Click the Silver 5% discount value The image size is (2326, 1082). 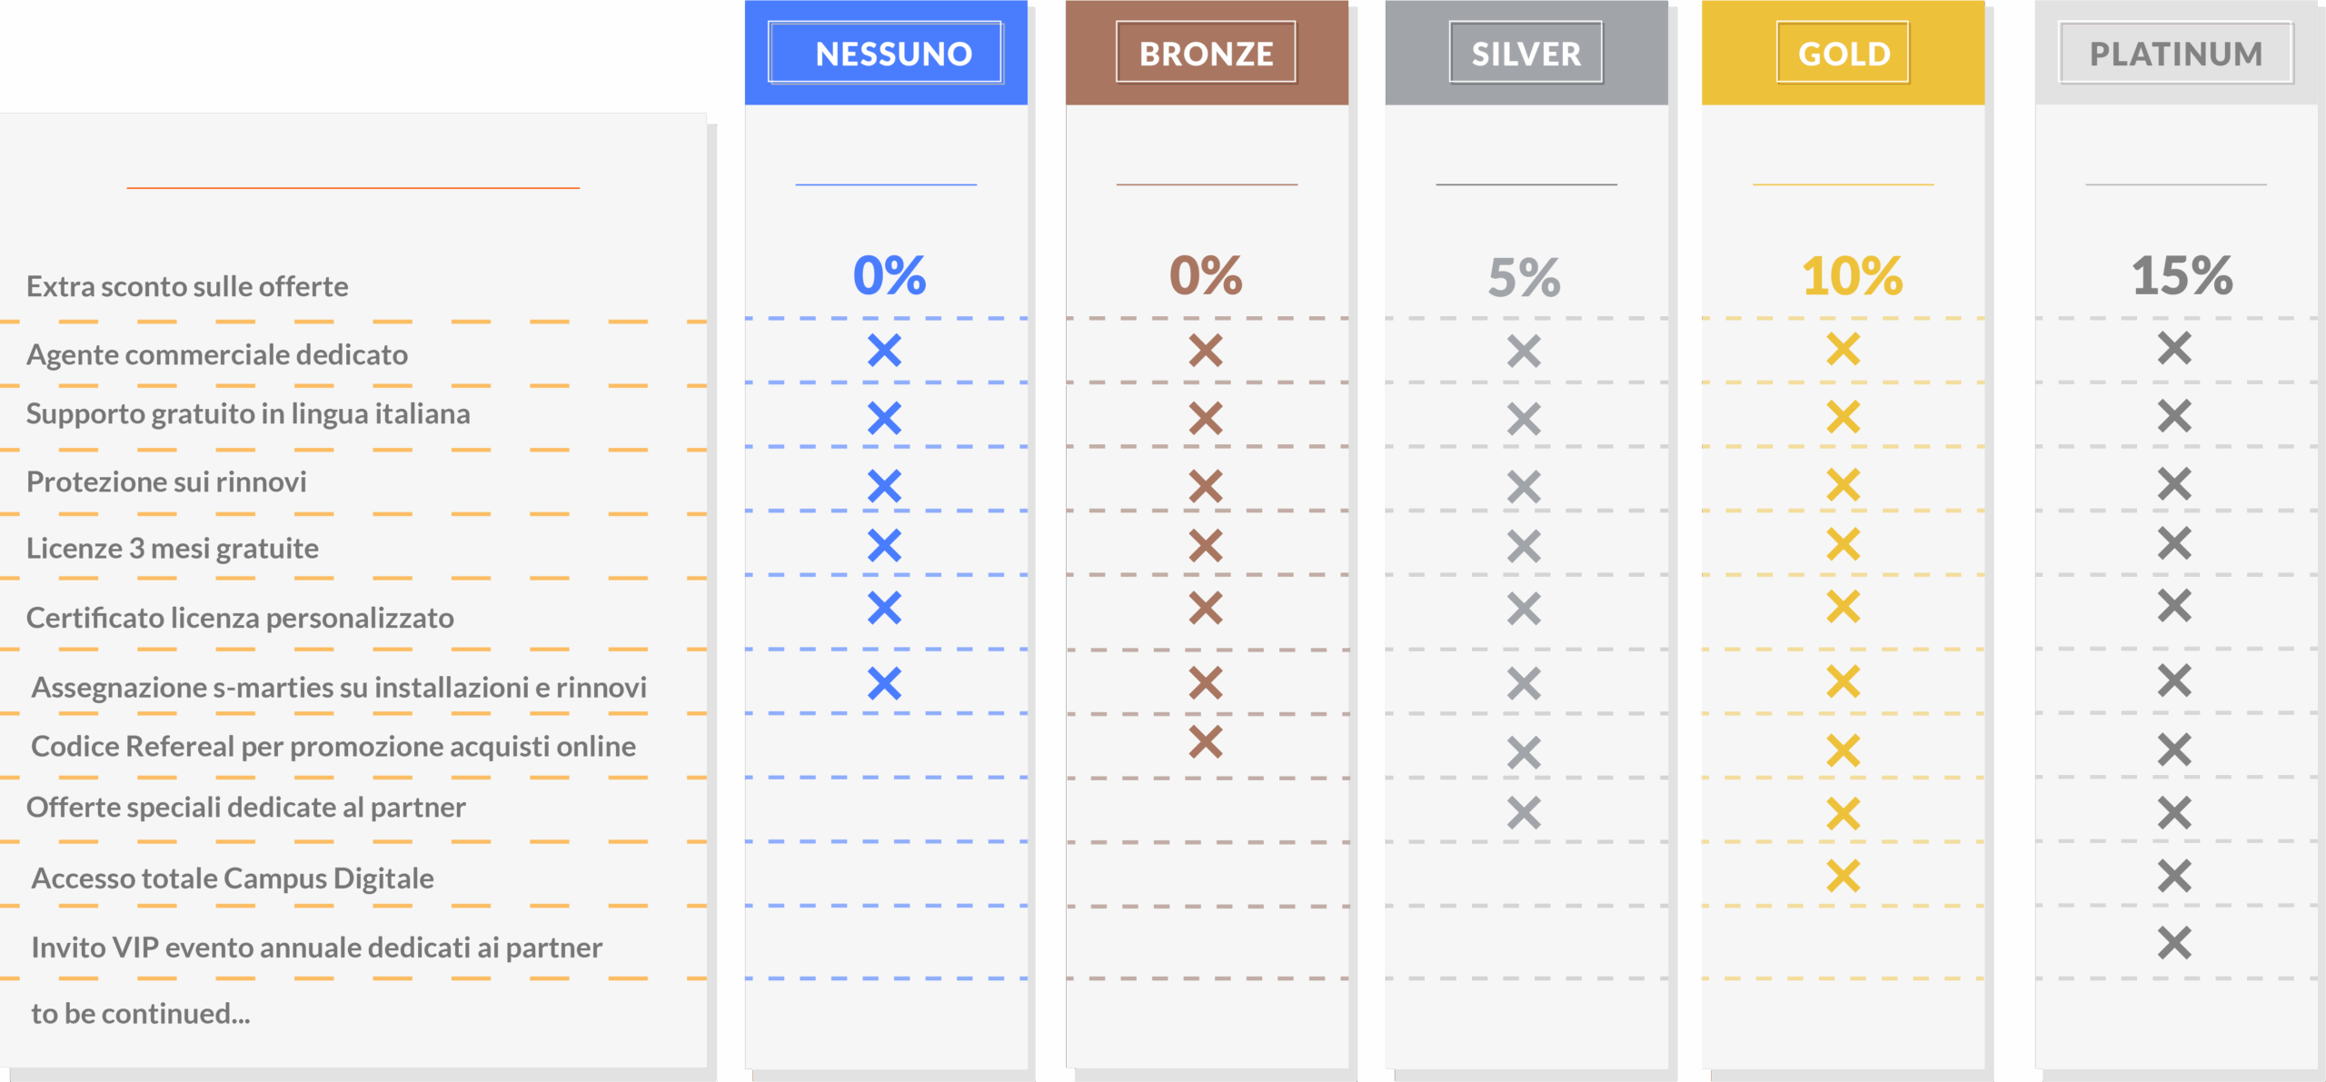coord(1524,278)
